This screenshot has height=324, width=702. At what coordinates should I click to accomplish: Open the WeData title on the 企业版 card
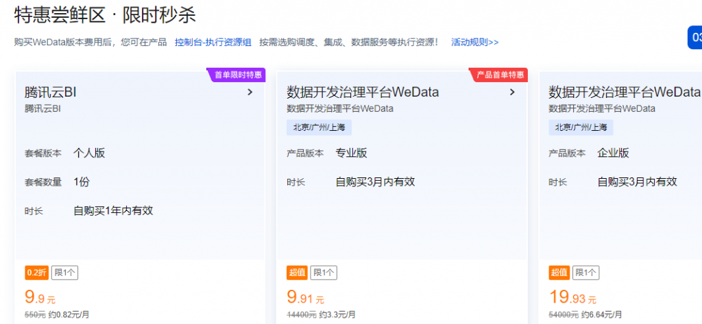click(x=625, y=92)
